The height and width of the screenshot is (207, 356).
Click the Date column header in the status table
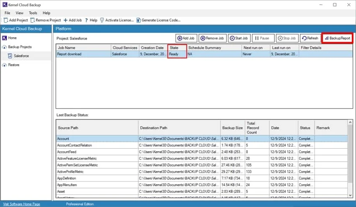click(284, 128)
